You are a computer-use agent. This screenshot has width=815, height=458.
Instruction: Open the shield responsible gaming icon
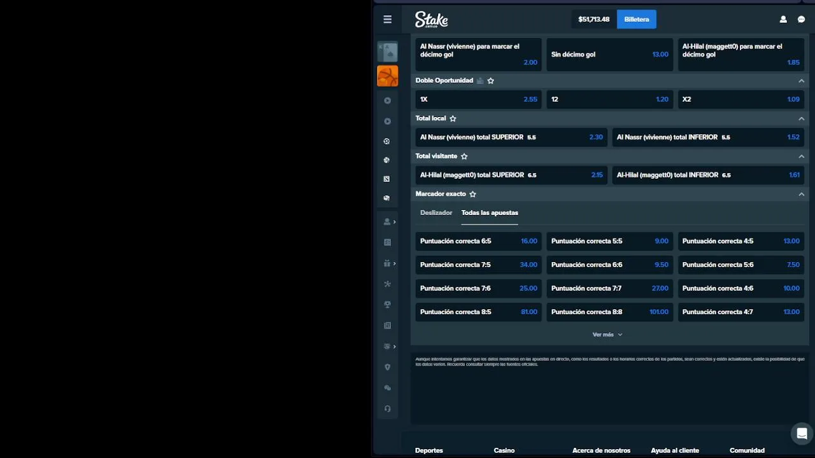coord(387,367)
